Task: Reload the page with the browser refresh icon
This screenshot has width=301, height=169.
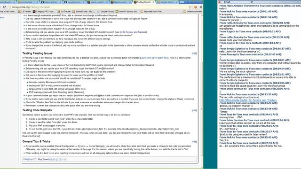Action: click(x=4, y=7)
